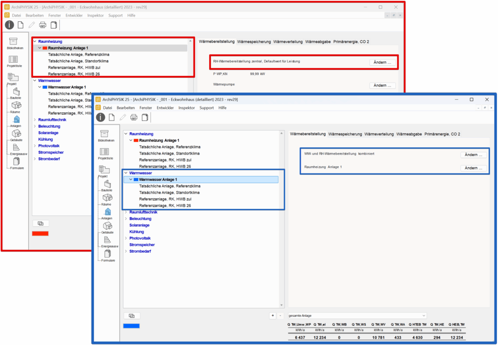Collapse Raumheizung Anlage 1 in front window
The height and width of the screenshot is (345, 498).
click(131, 140)
